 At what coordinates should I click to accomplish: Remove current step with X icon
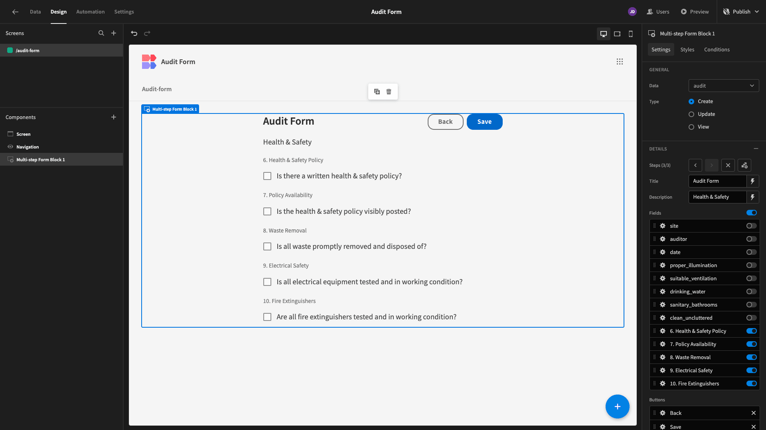728,165
